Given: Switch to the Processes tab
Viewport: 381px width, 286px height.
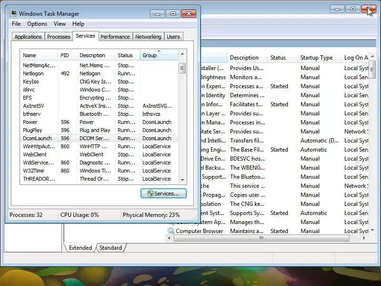Looking at the screenshot, I should coord(59,37).
